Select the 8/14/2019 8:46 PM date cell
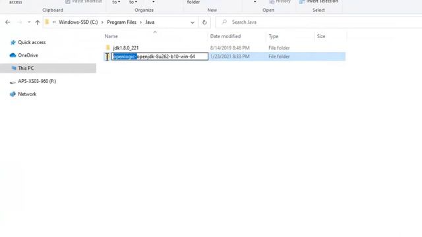This screenshot has height=237, width=422. pos(230,48)
